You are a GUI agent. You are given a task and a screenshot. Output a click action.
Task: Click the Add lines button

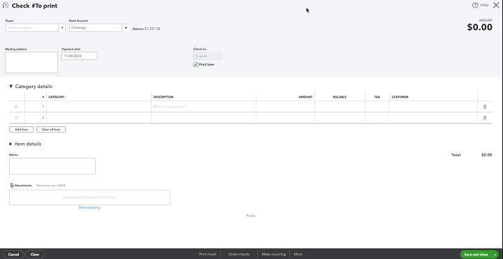(21, 130)
